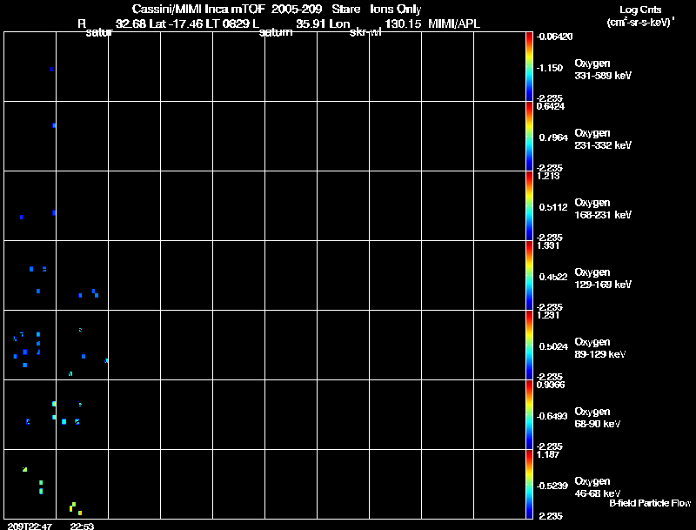Click the colorbar value '0.9366'
The width and height of the screenshot is (696, 530).
pyautogui.click(x=551, y=385)
